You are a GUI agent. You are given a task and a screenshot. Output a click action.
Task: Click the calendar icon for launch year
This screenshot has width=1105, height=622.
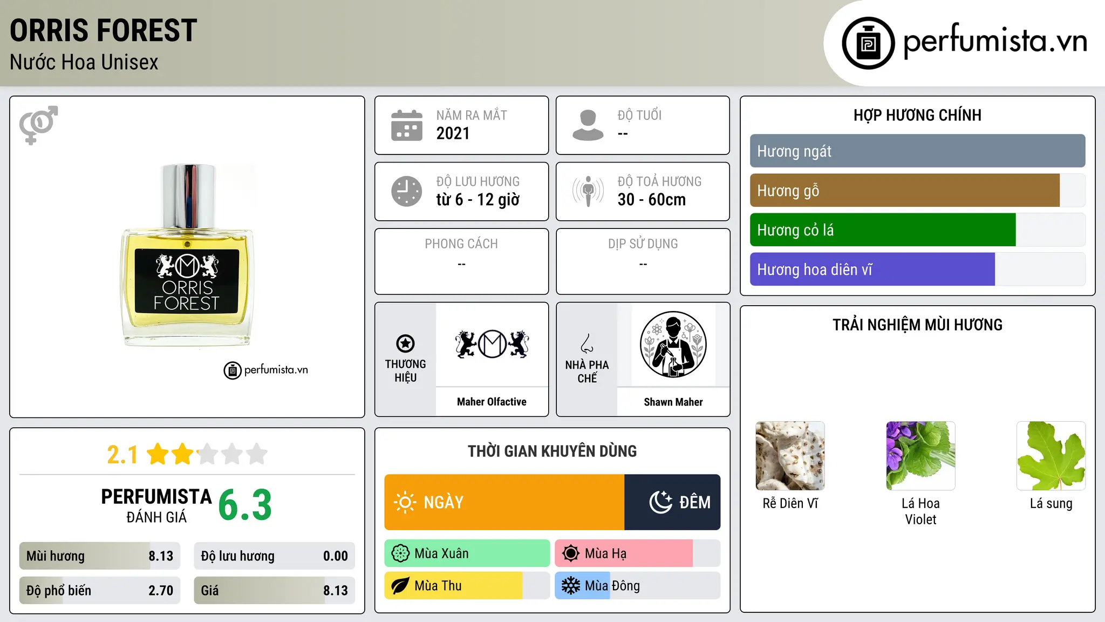tap(407, 125)
